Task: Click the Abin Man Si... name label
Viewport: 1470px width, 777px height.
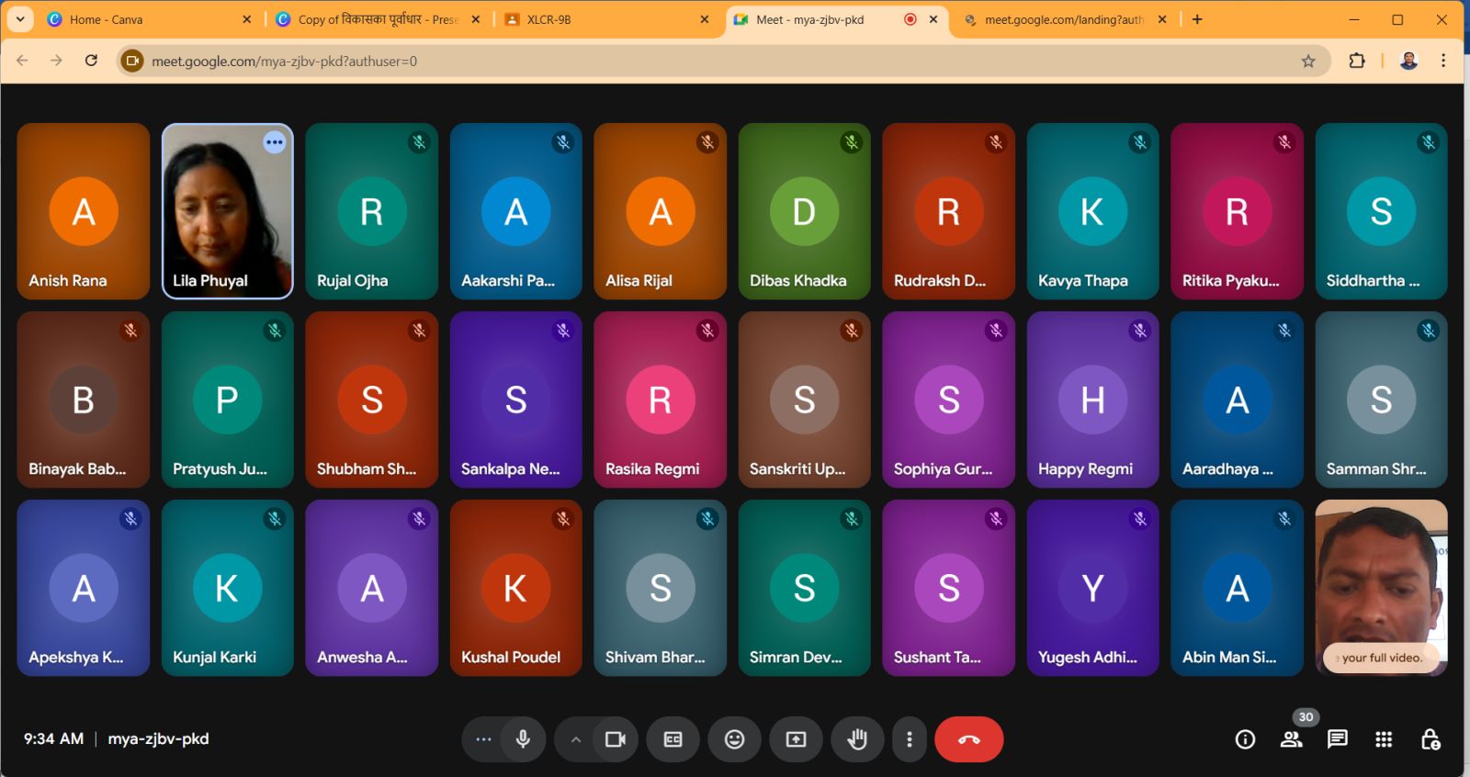Action: [1229, 657]
